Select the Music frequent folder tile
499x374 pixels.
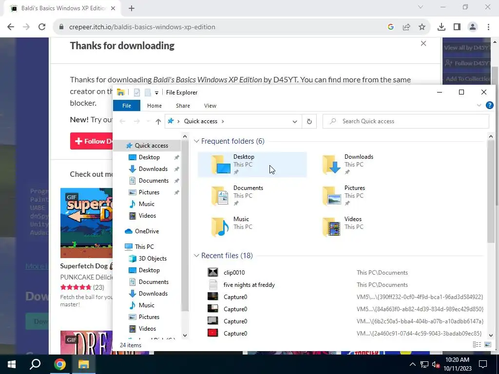252,227
